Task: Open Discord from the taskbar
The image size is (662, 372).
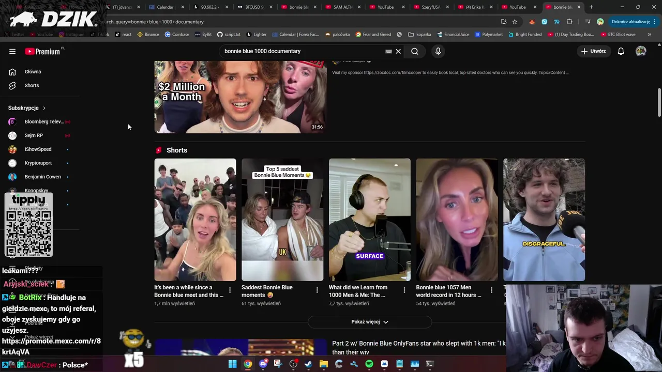Action: [x=263, y=364]
